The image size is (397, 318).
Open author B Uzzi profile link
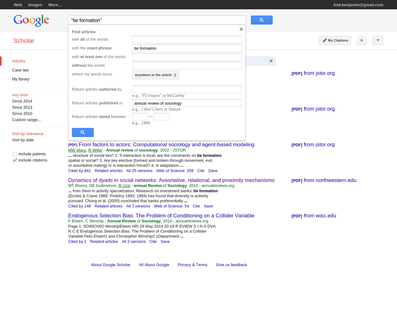pyautogui.click(x=124, y=185)
